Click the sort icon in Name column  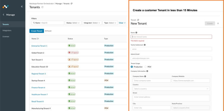click(38, 39)
